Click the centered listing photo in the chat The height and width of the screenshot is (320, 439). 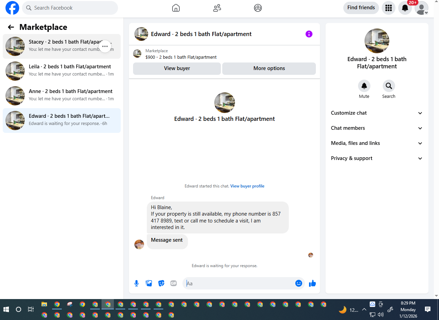coord(225,103)
